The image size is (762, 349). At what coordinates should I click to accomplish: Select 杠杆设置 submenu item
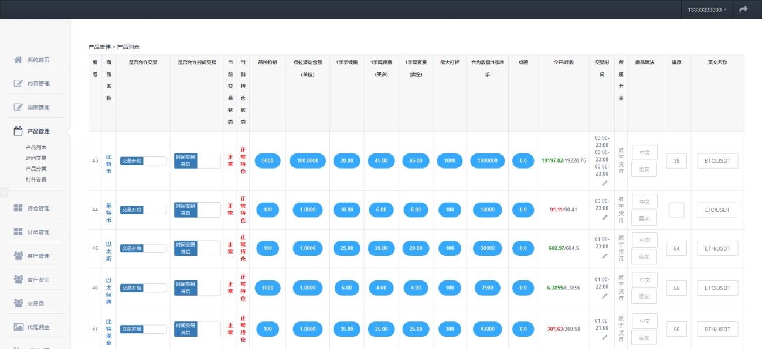(36, 180)
